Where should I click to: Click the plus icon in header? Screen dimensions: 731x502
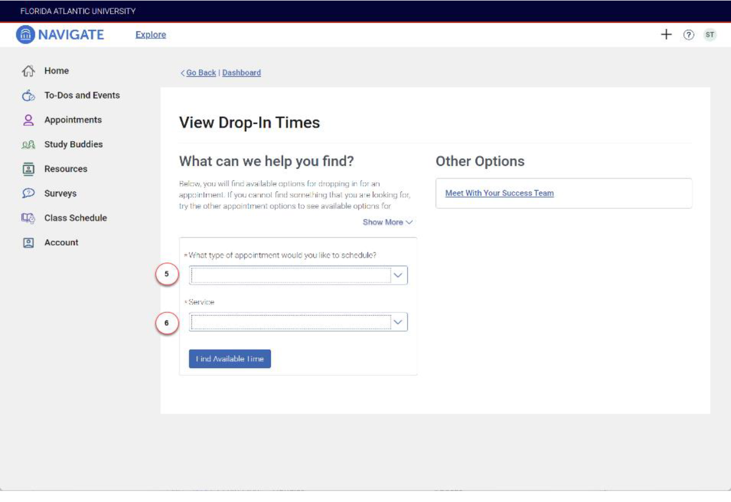(x=666, y=35)
